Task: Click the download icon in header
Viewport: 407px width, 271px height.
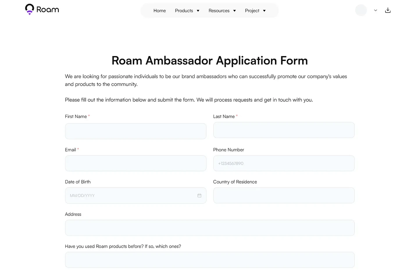Action: pos(388,10)
